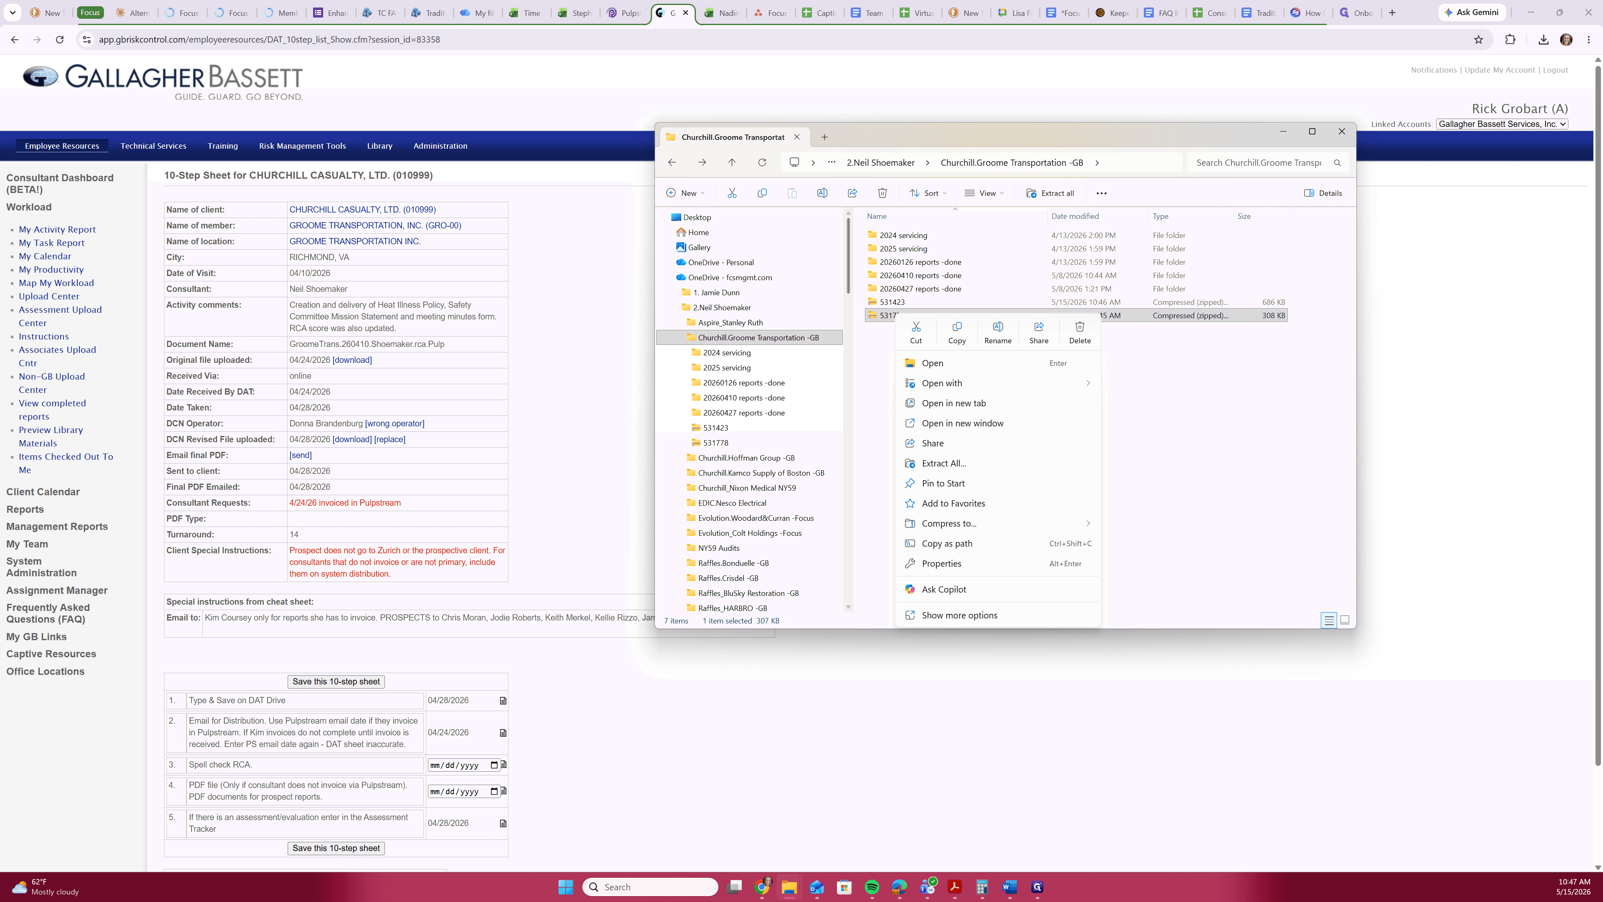Click the note icon for step 1 row
This screenshot has height=902, width=1603.
point(503,701)
